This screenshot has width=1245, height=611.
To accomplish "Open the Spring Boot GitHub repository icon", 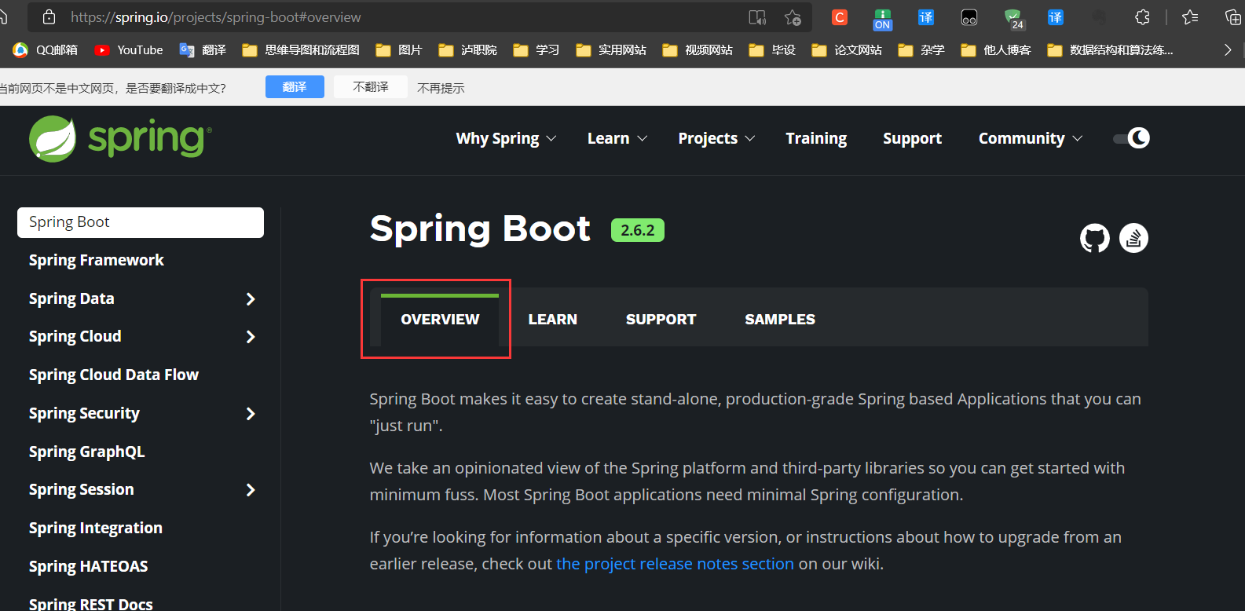I will pos(1095,238).
